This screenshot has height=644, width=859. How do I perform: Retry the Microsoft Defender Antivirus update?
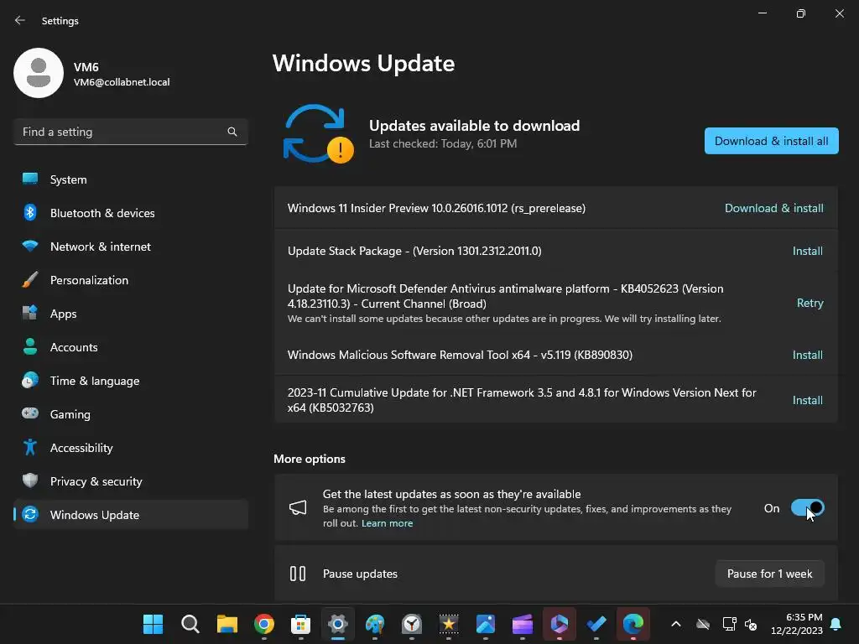810,303
